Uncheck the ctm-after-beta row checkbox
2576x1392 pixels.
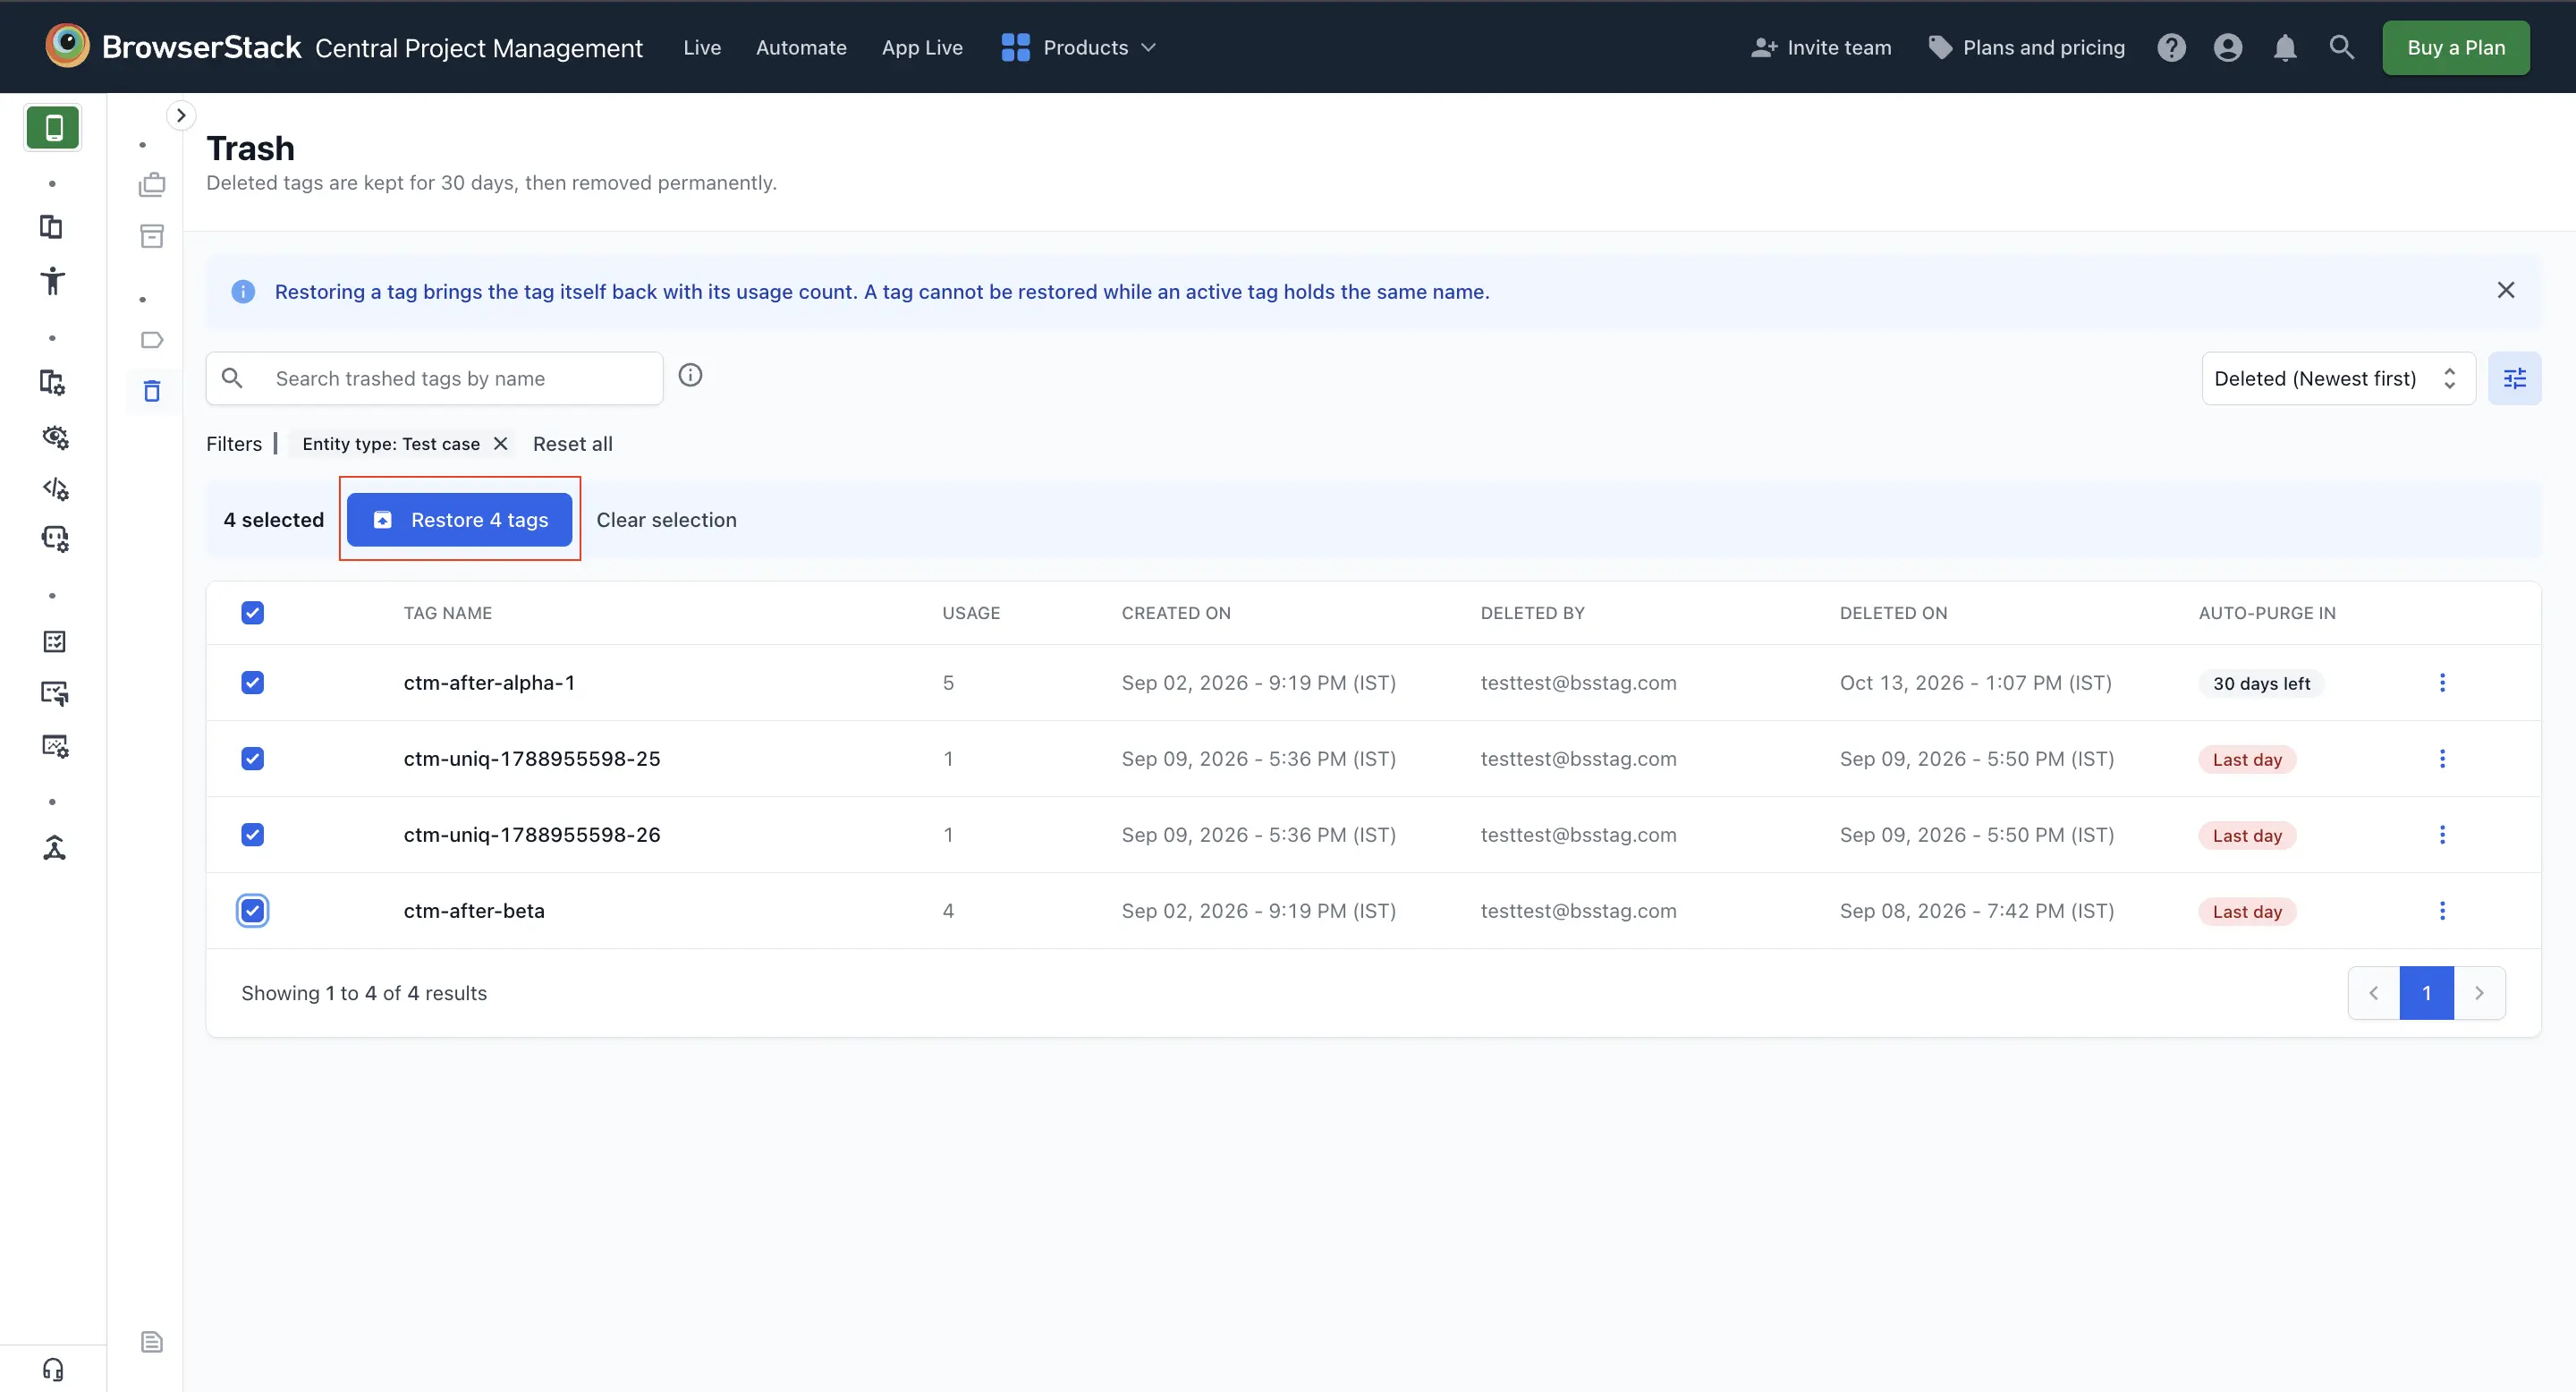pyautogui.click(x=253, y=911)
